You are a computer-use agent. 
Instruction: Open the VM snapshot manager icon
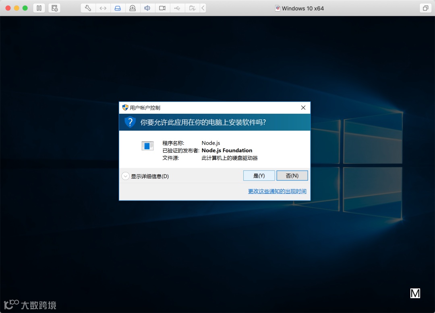coord(54,8)
